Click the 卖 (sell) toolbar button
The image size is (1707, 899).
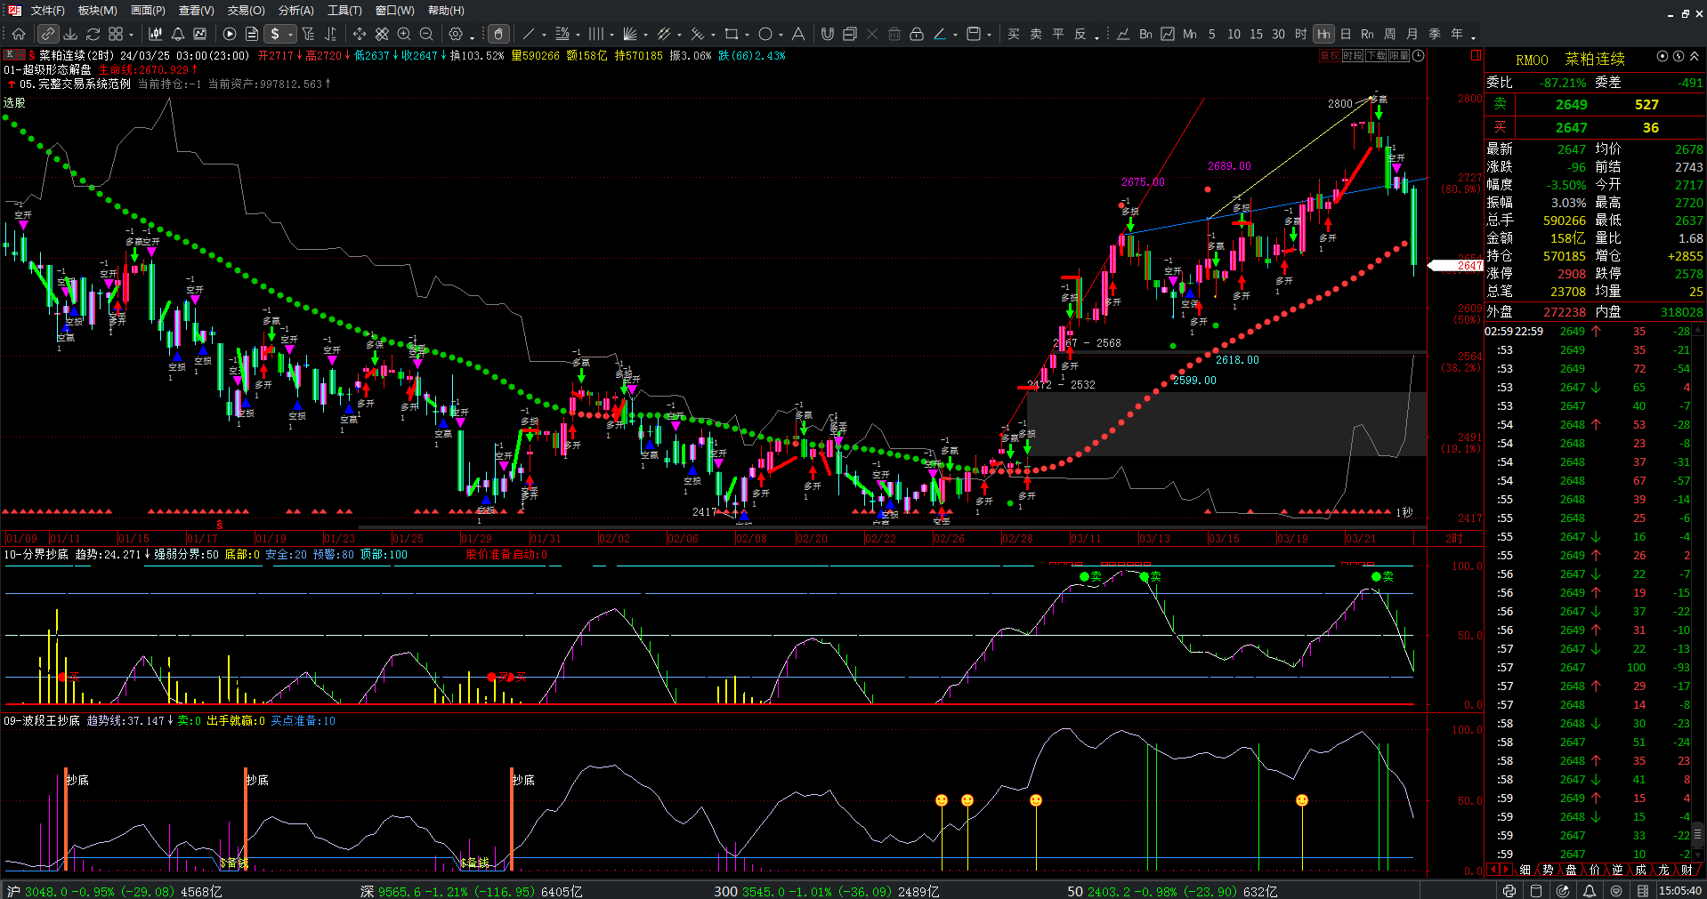[x=1036, y=34]
